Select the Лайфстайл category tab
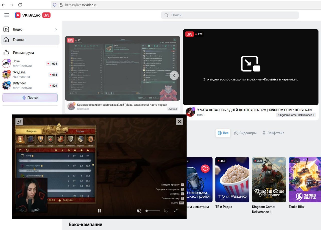Viewport: 321px width, 230px height. 273,133
